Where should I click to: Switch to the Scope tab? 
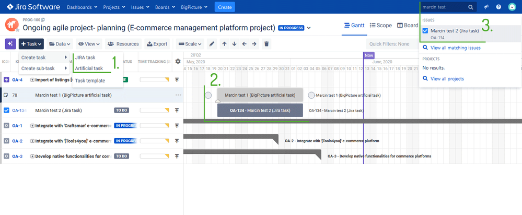[x=380, y=25]
